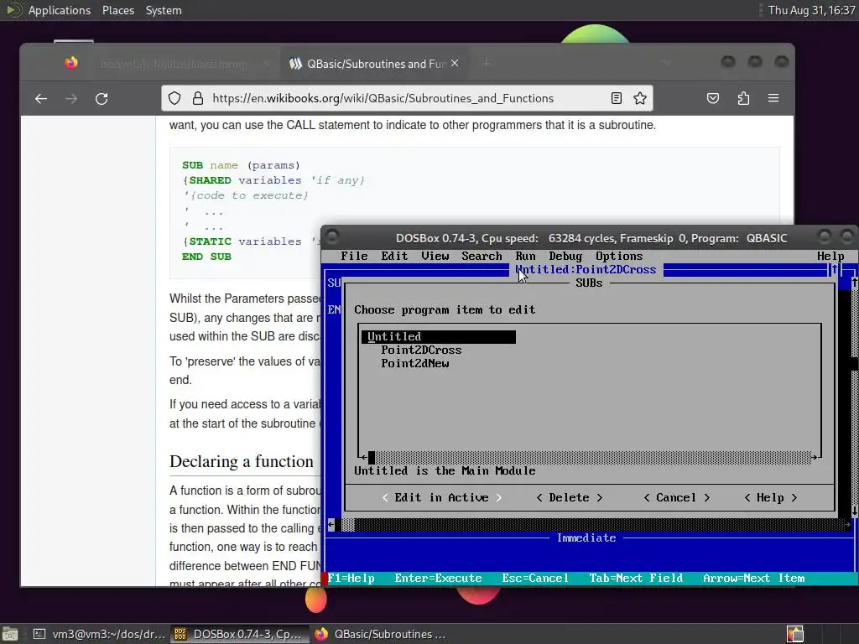Click Tab=Next Field in status bar

(636, 579)
